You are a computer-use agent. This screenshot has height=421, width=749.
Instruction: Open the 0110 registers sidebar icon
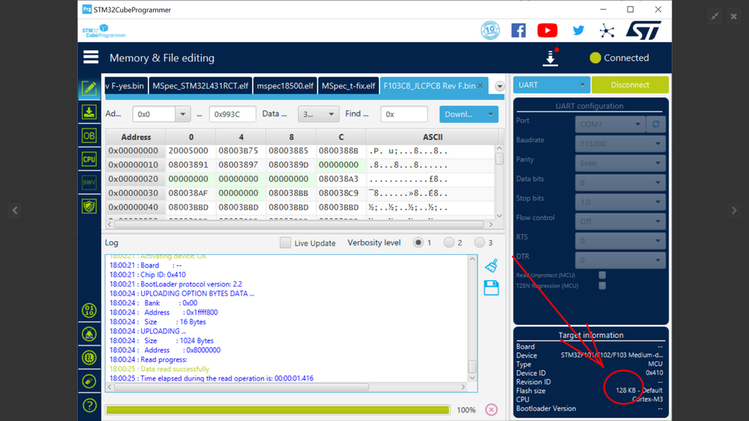pos(89,311)
